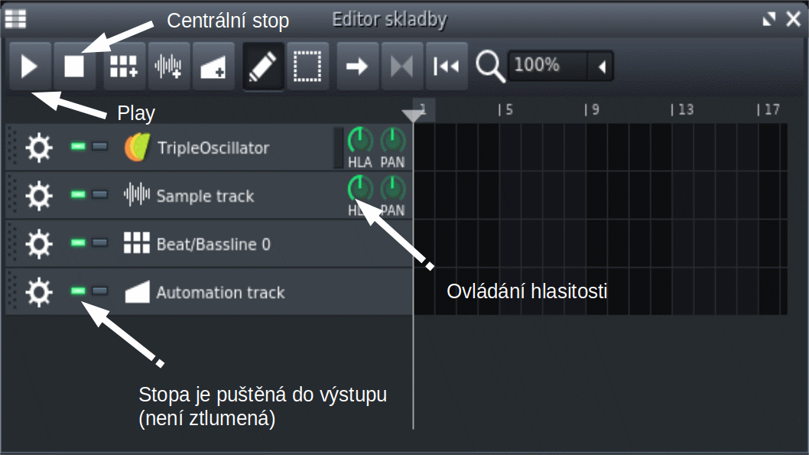Click the Automation track name label
Screen dimensions: 809x455
click(220, 292)
